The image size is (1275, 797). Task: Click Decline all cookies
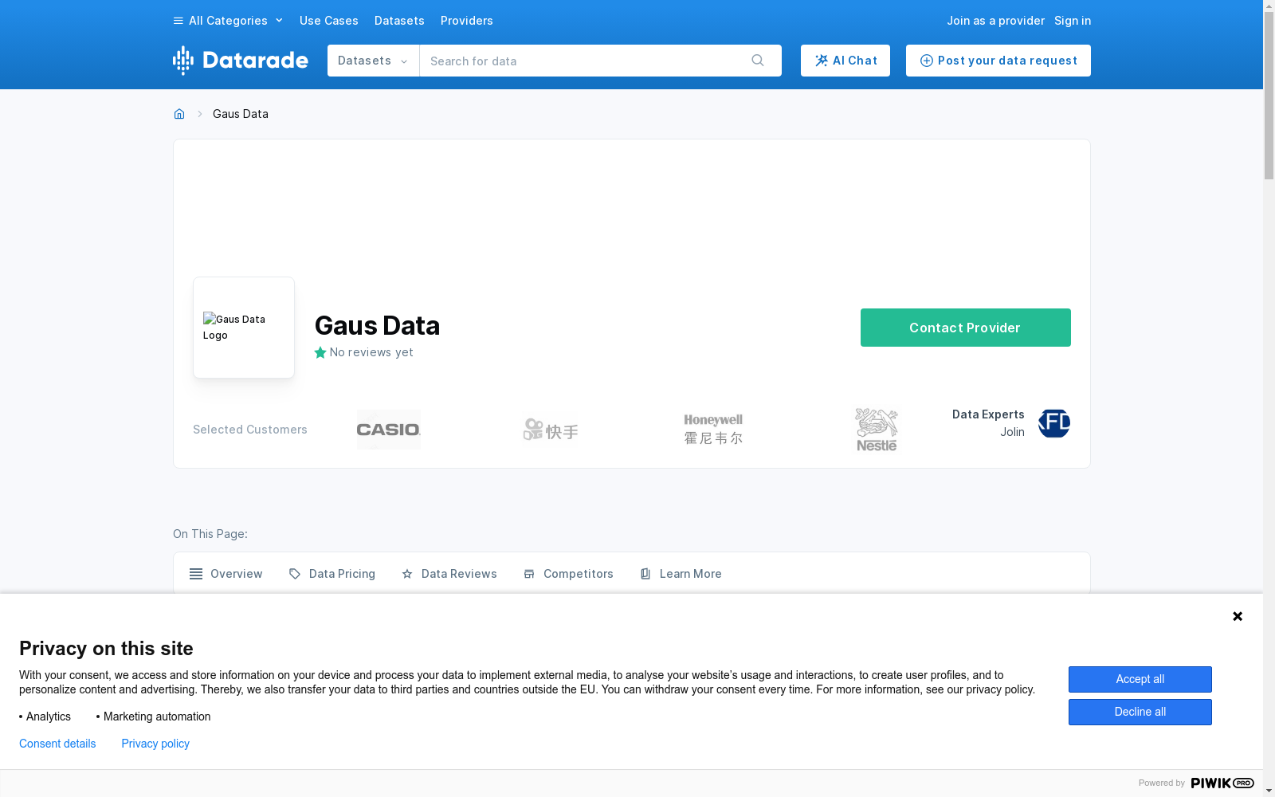[x=1140, y=712]
